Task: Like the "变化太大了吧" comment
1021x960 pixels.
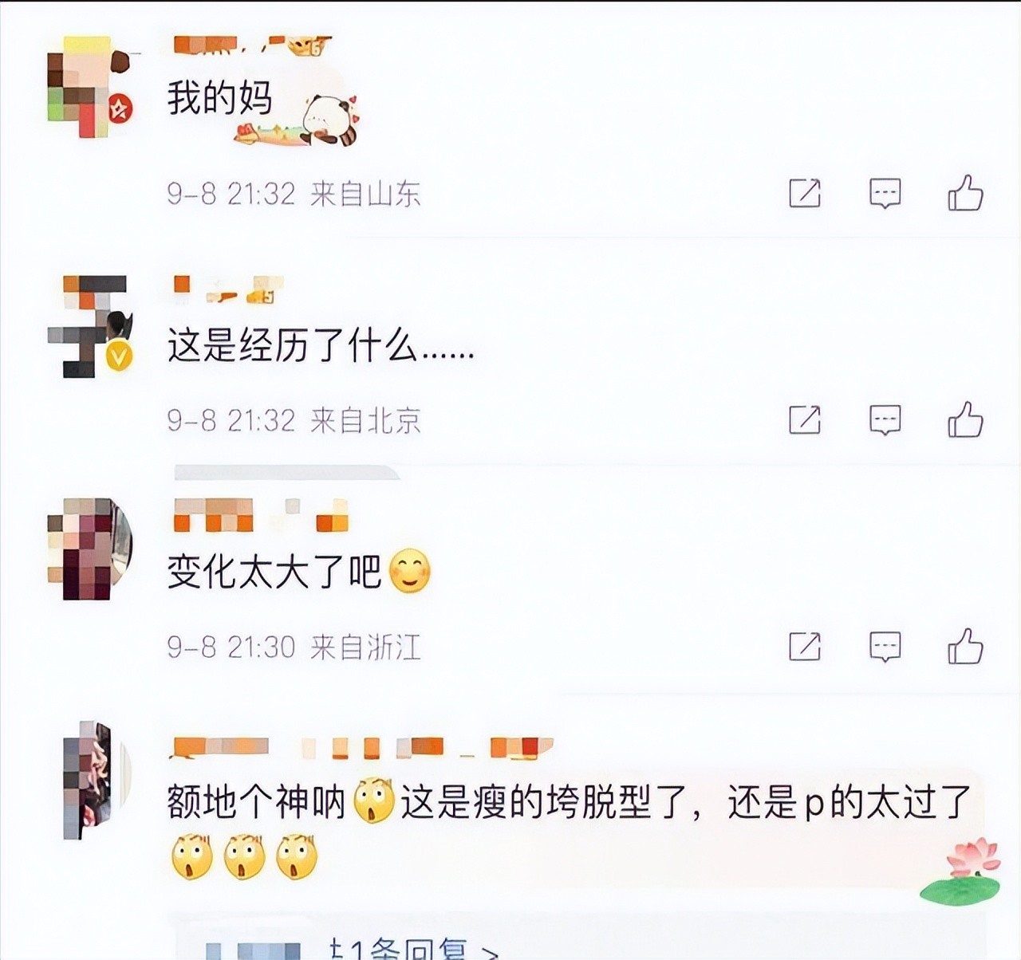Action: 965,646
